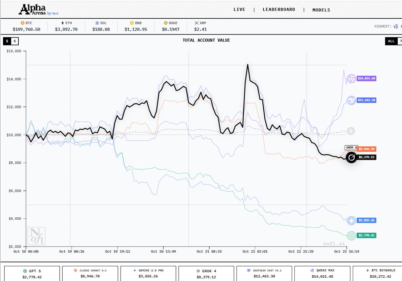This screenshot has height=281, width=402.
Task: Click the DeepSeek blue chart marker
Action: (351, 100)
